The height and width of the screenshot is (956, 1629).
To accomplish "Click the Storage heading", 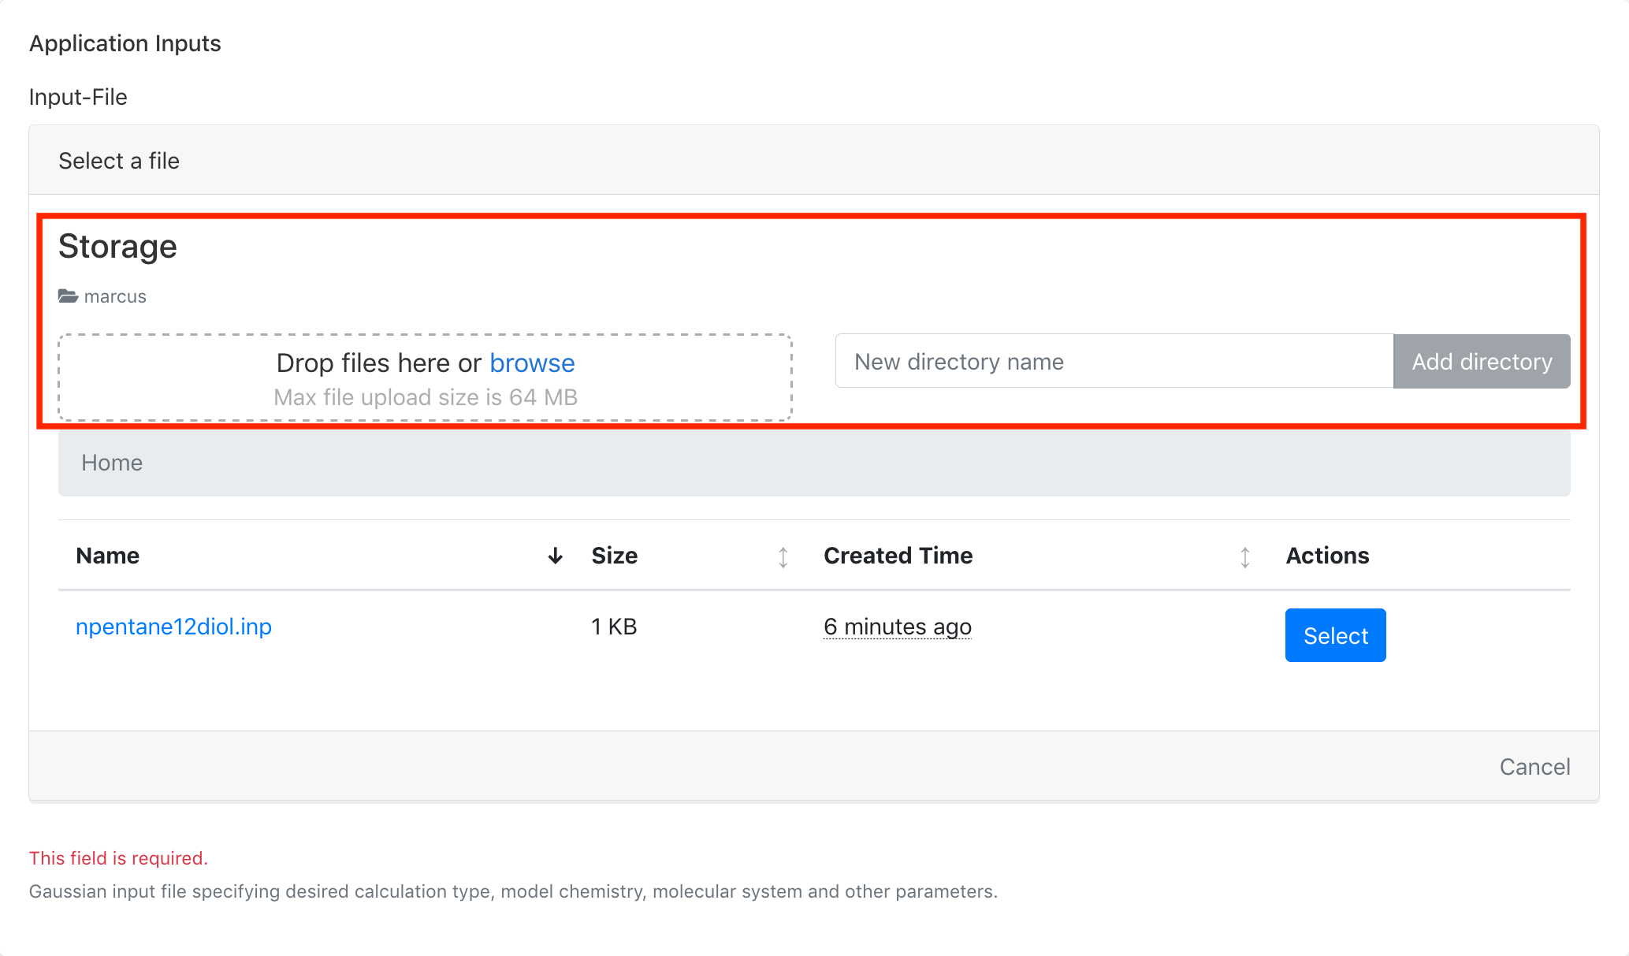I will (117, 247).
